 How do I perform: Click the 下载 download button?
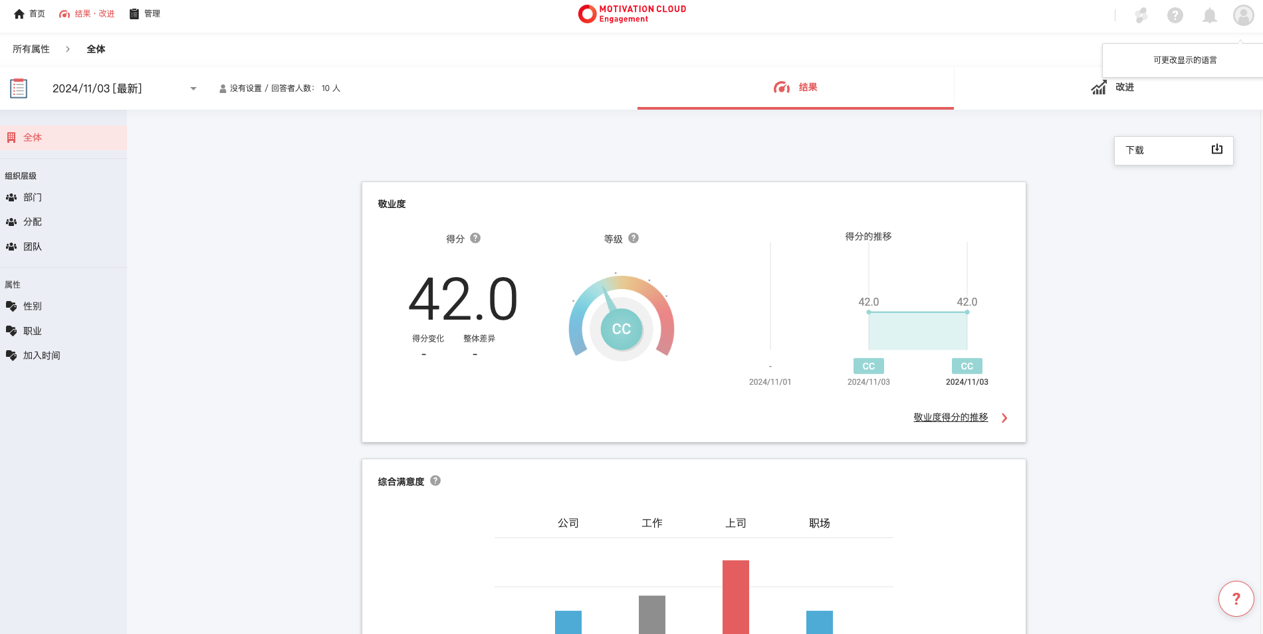click(x=1173, y=150)
